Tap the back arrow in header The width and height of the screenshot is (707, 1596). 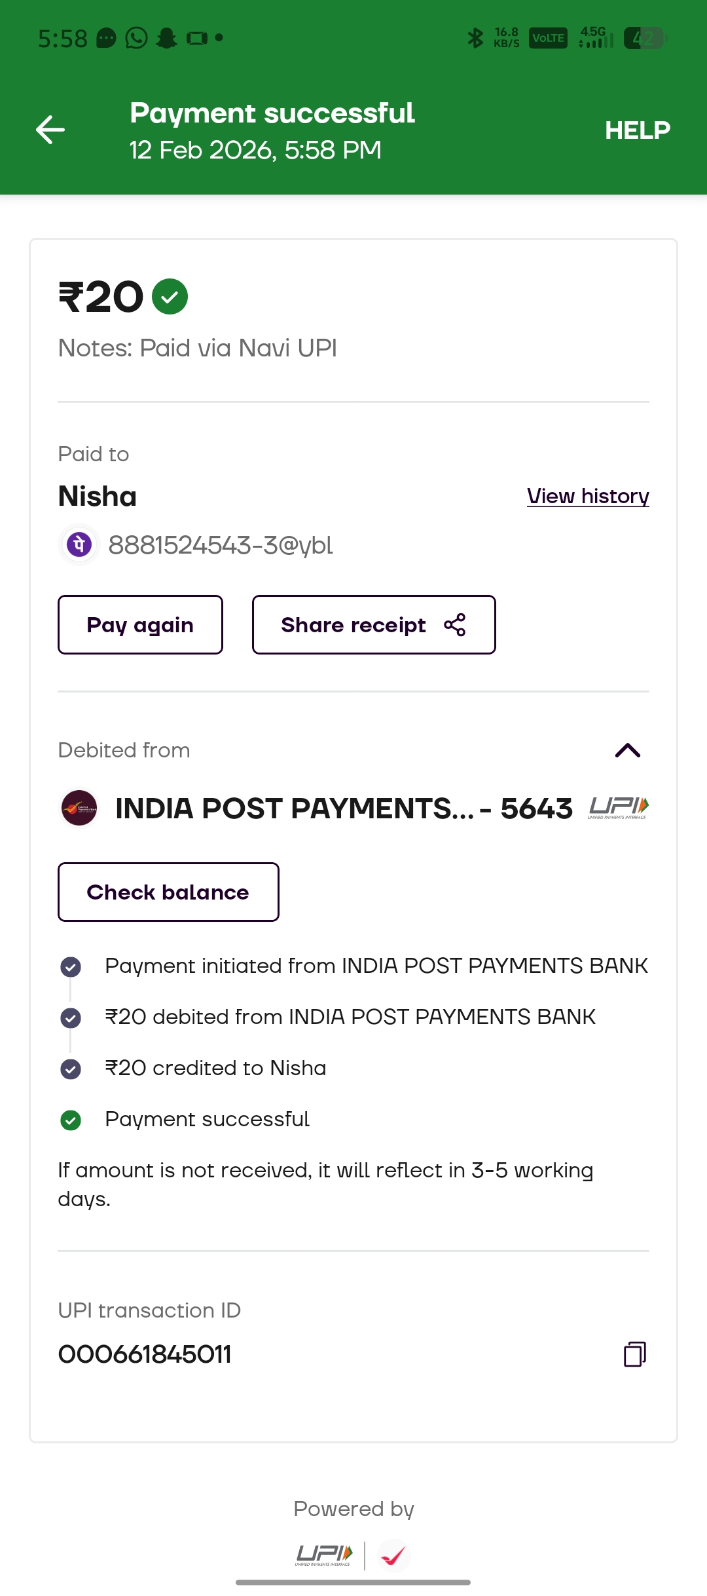[50, 130]
